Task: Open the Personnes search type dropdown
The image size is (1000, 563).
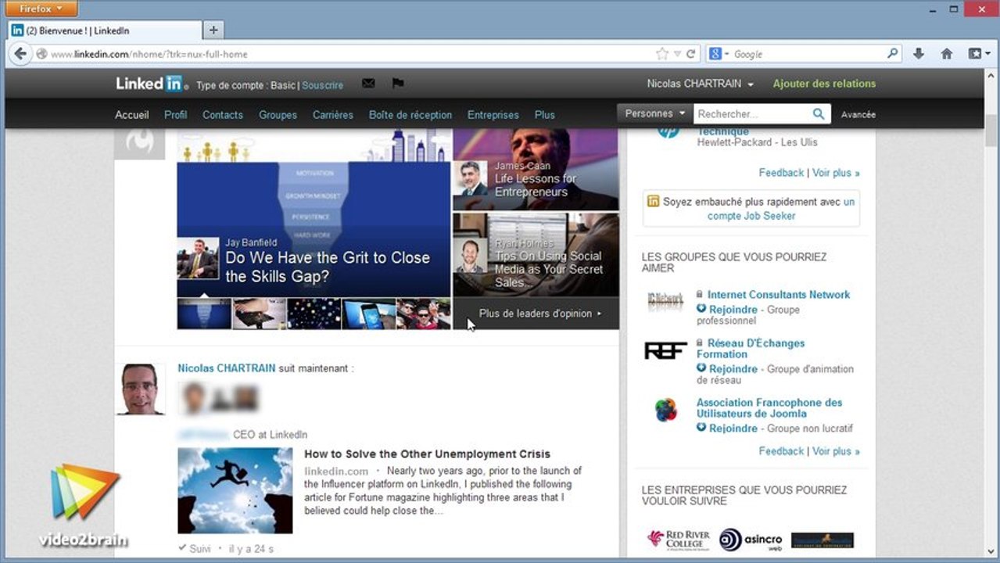Action: coord(654,113)
